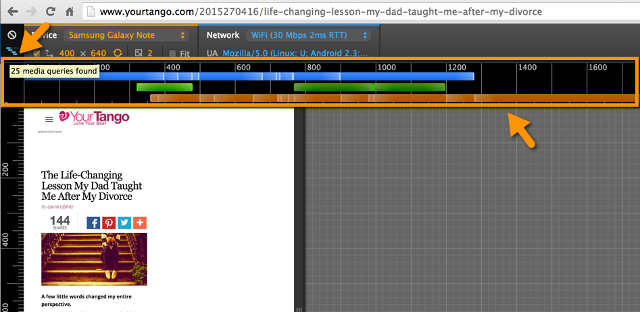This screenshot has height=312, width=640.
Task: Open the YourTango hamburger menu
Action: click(49, 119)
